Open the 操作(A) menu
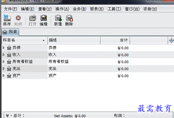The height and width of the screenshot is (118, 174). point(62,9)
